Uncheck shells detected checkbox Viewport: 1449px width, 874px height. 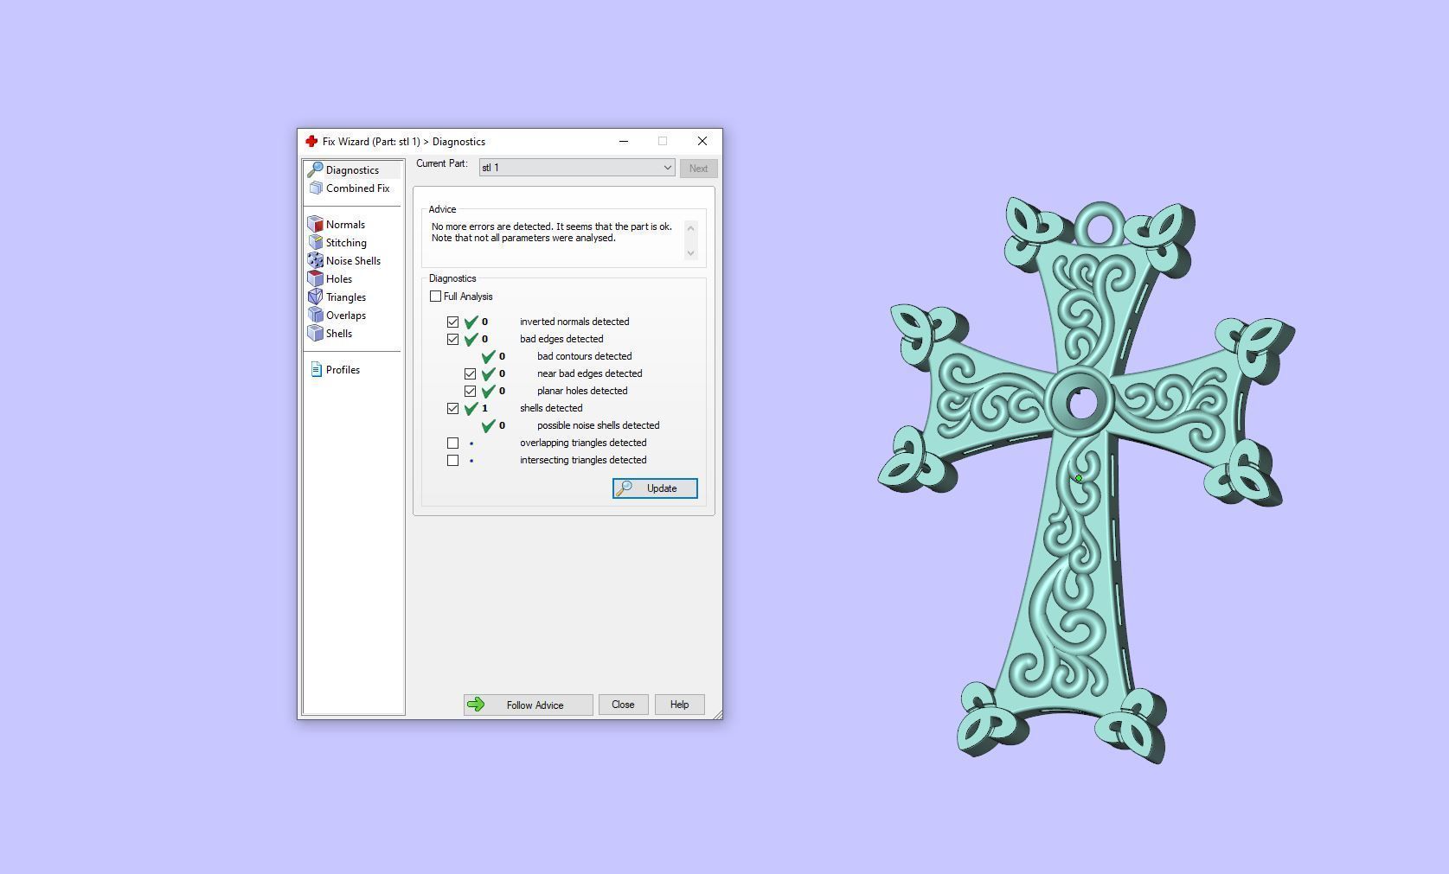pyautogui.click(x=452, y=408)
